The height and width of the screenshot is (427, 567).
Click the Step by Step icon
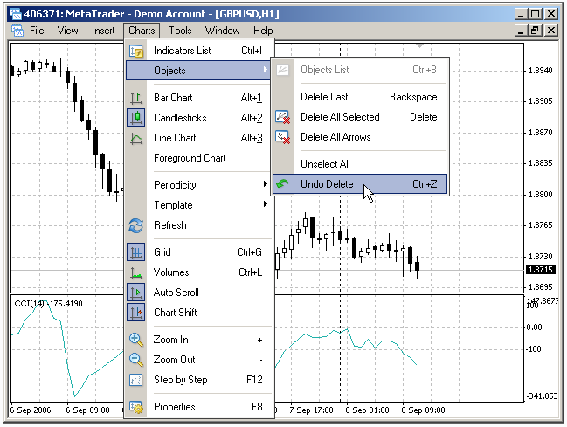coord(136,380)
